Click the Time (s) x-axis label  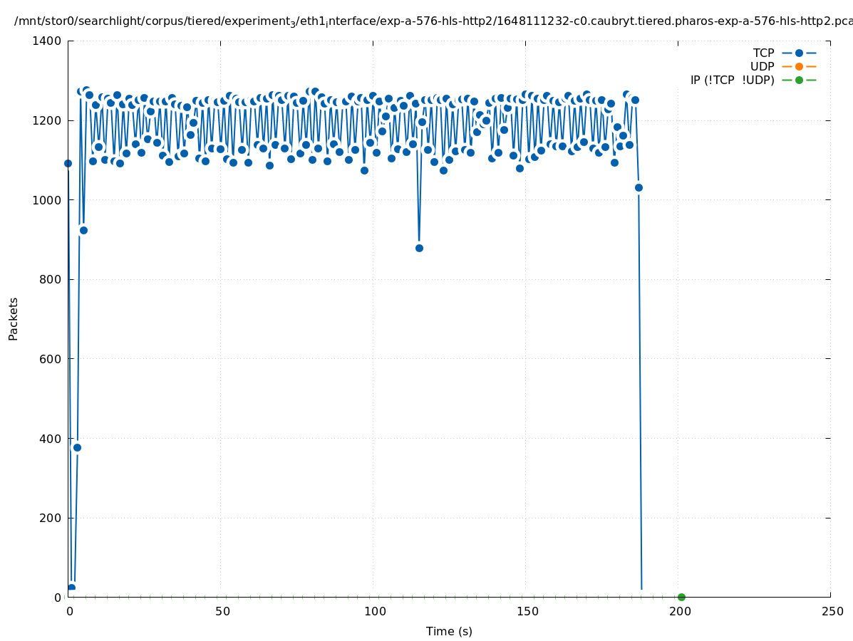(x=449, y=631)
